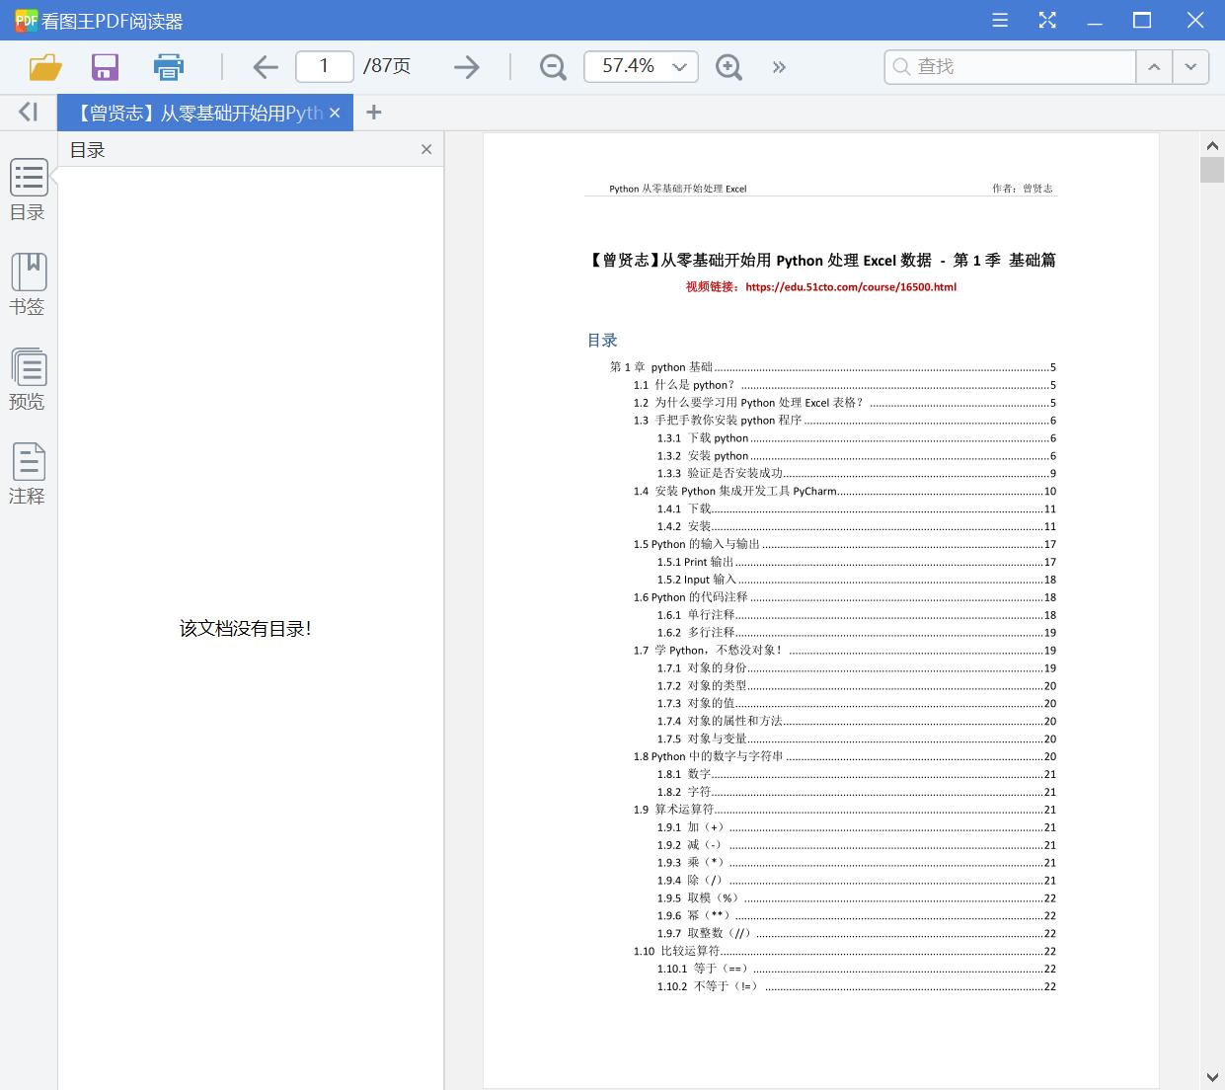Open the search dropdown arrow
1225x1090 pixels.
coord(1190,66)
